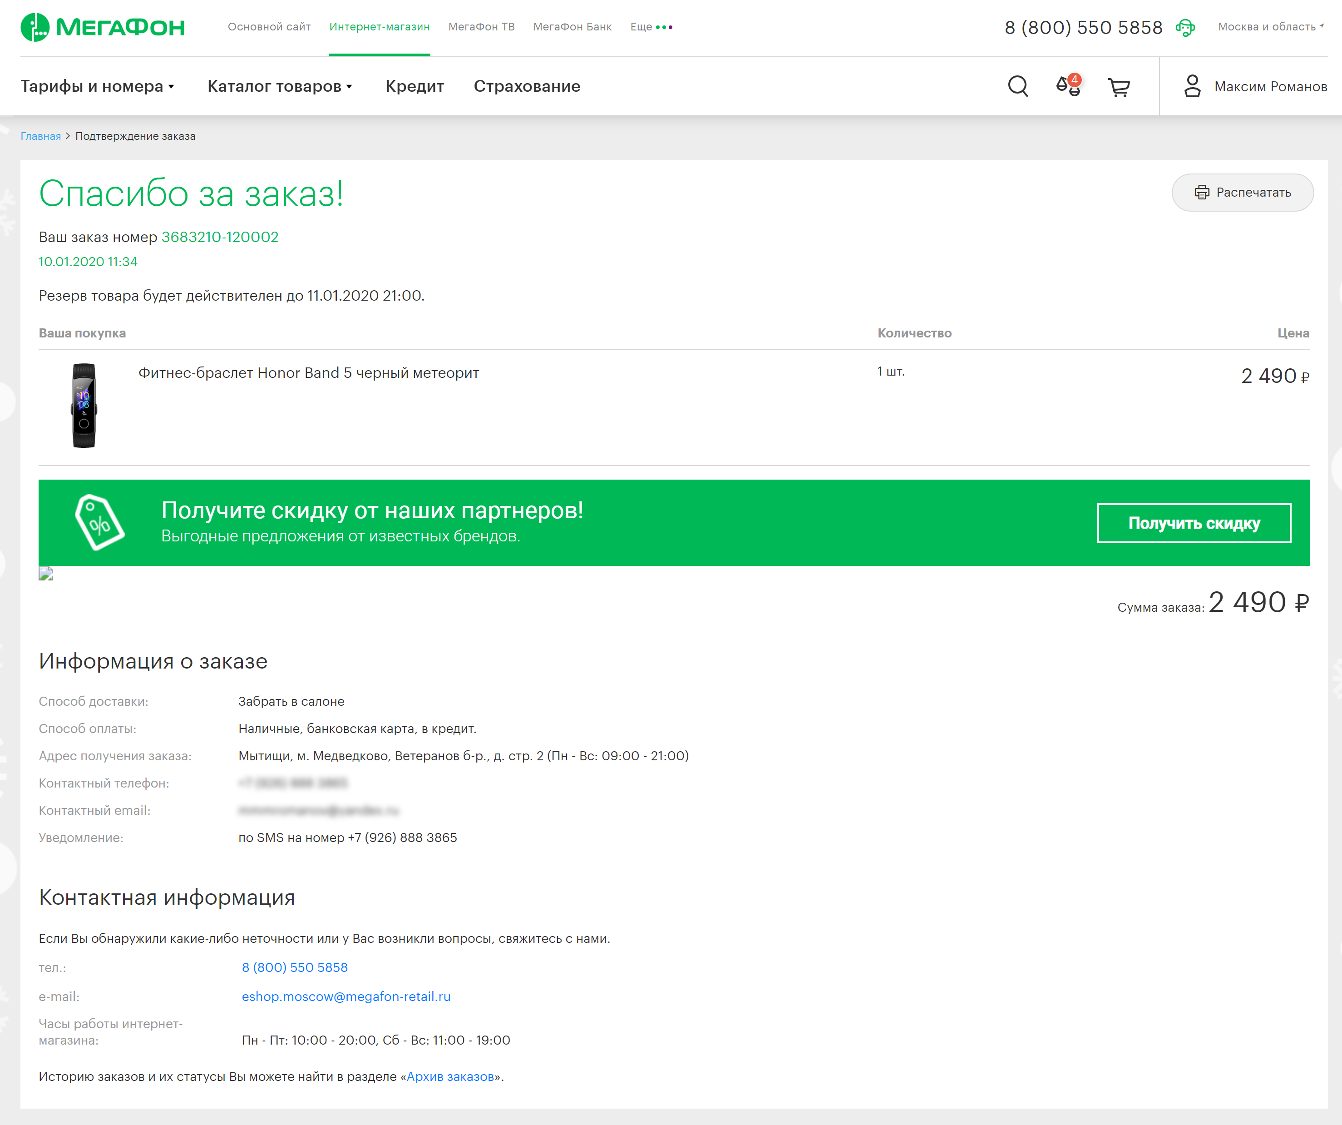Screen dimensions: 1342x1125
Task: Click the product row price 2 490 ₽
Action: pyautogui.click(x=1275, y=376)
